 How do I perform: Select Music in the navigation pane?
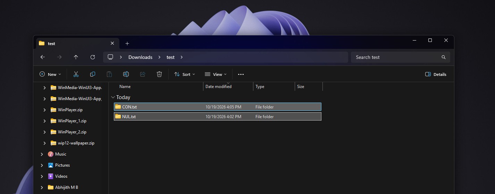tap(61, 154)
